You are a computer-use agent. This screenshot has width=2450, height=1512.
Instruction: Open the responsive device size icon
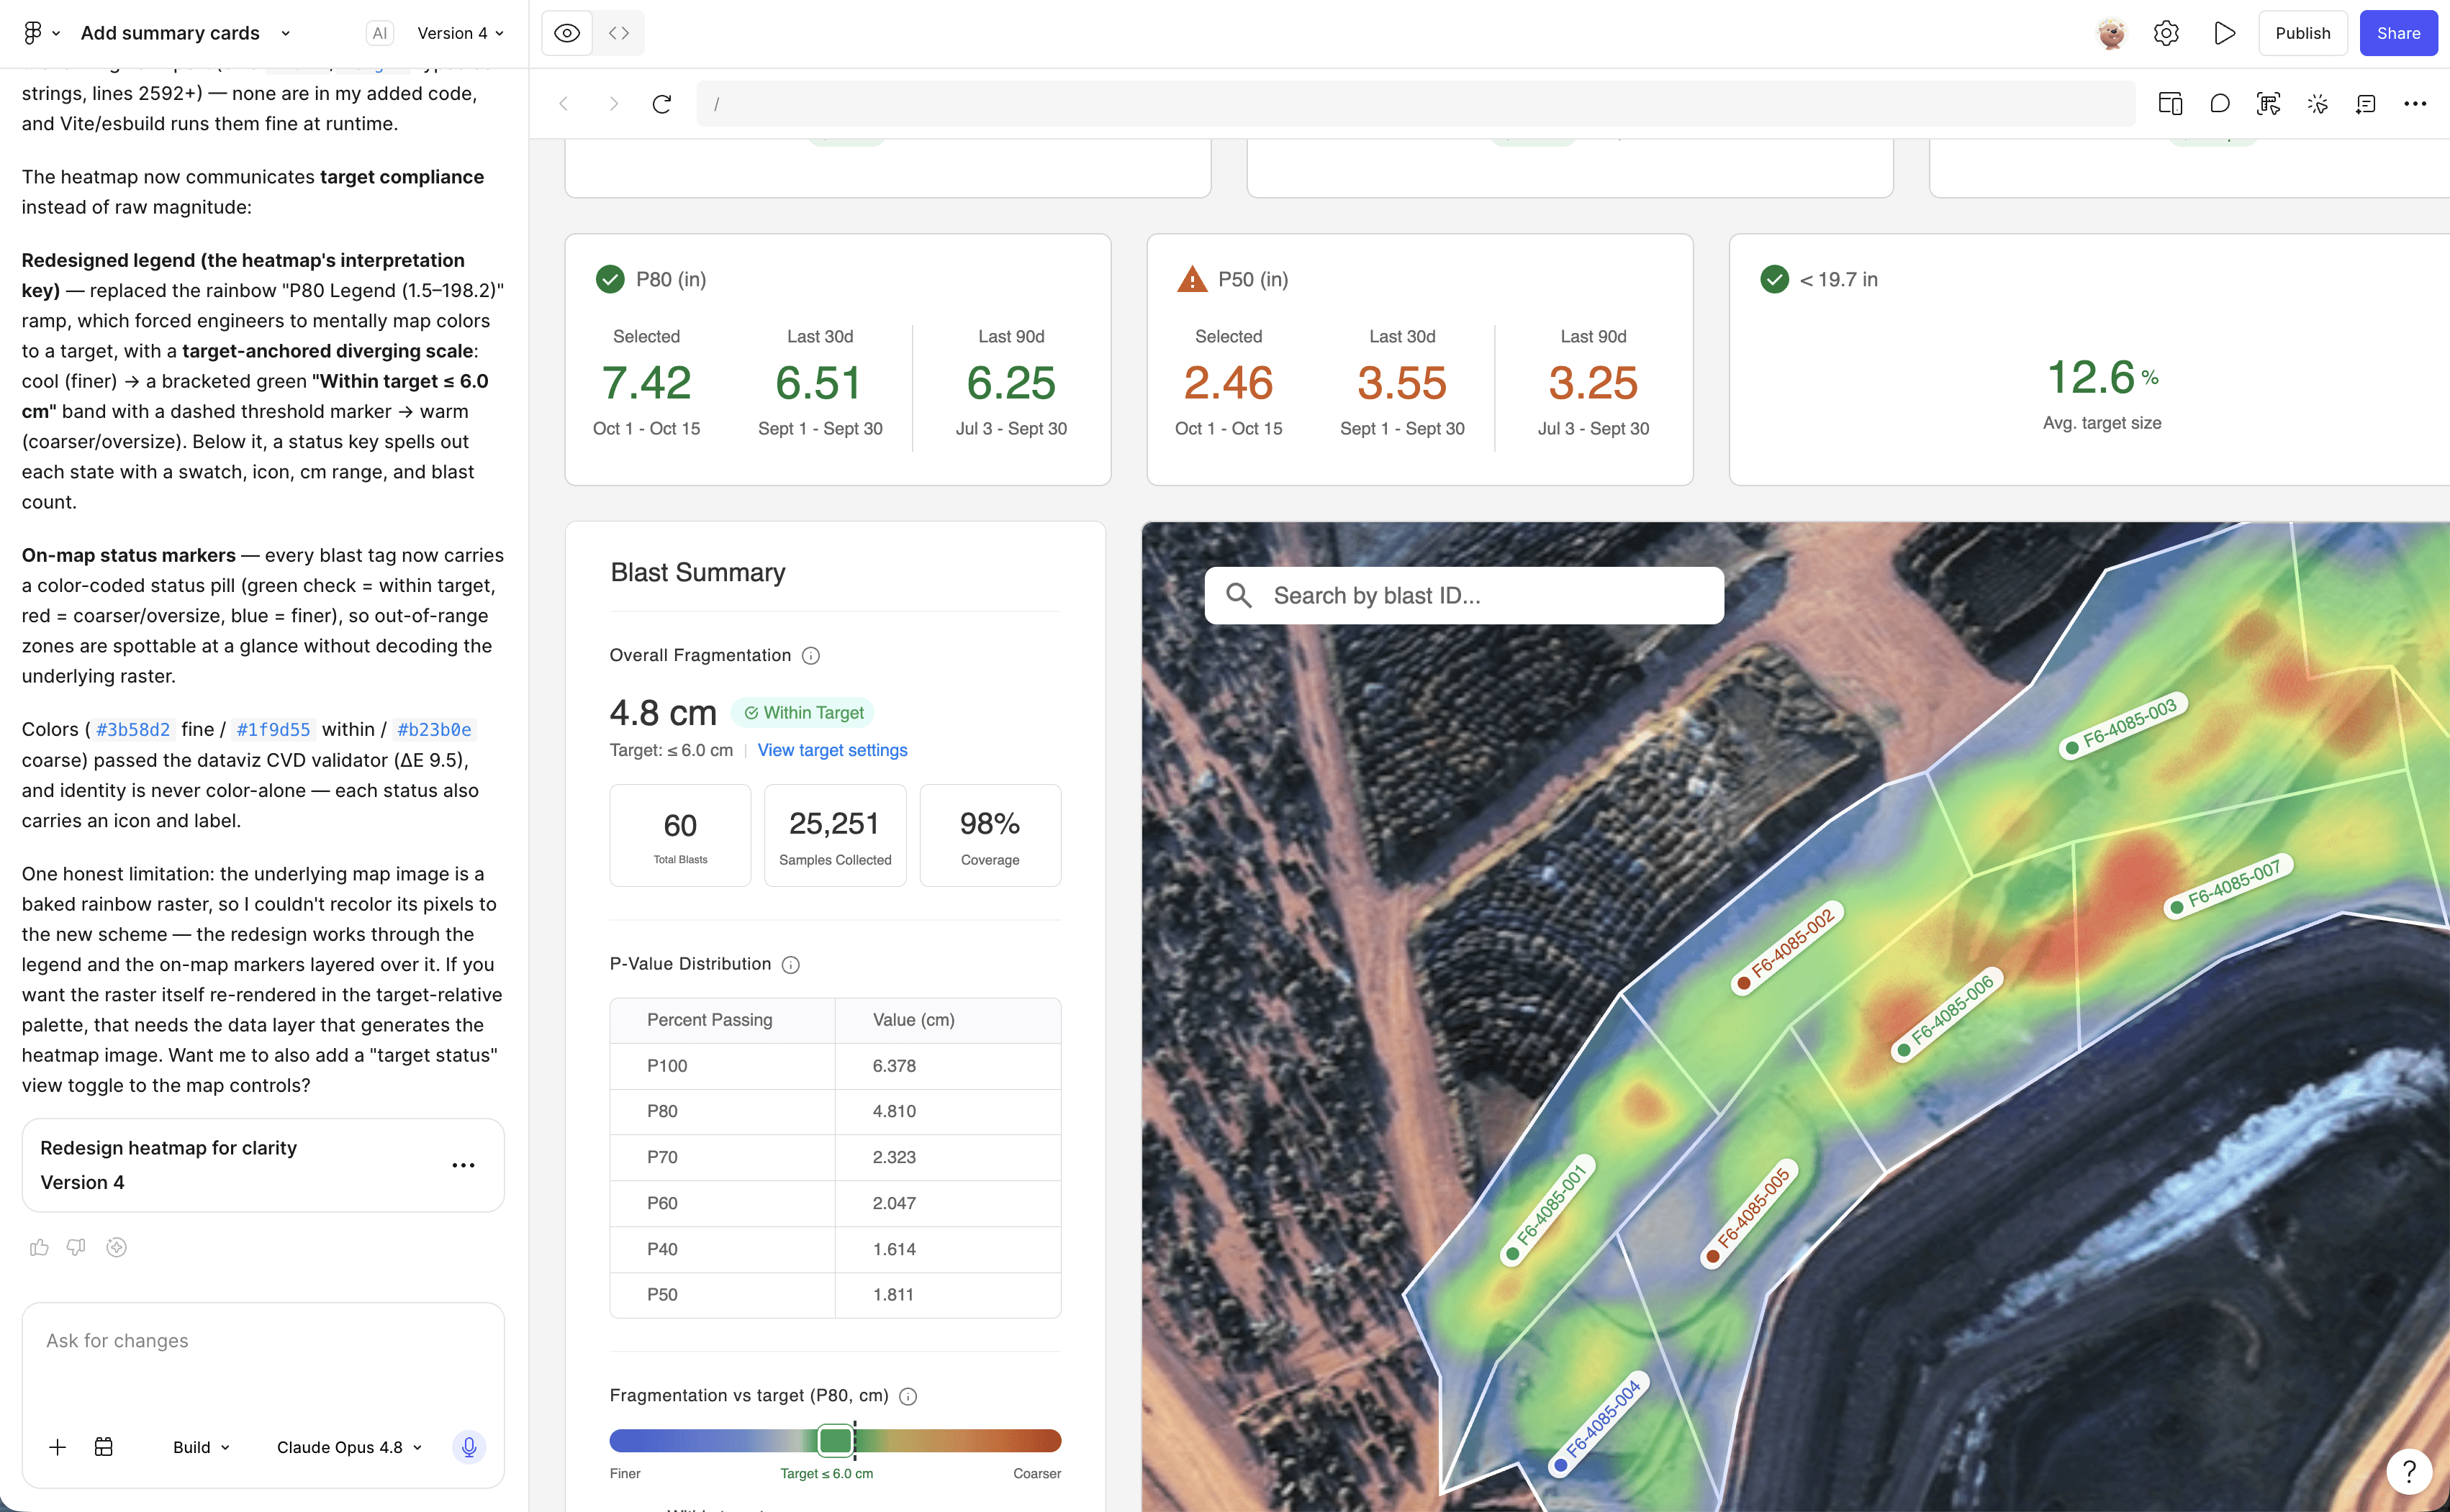[2170, 104]
